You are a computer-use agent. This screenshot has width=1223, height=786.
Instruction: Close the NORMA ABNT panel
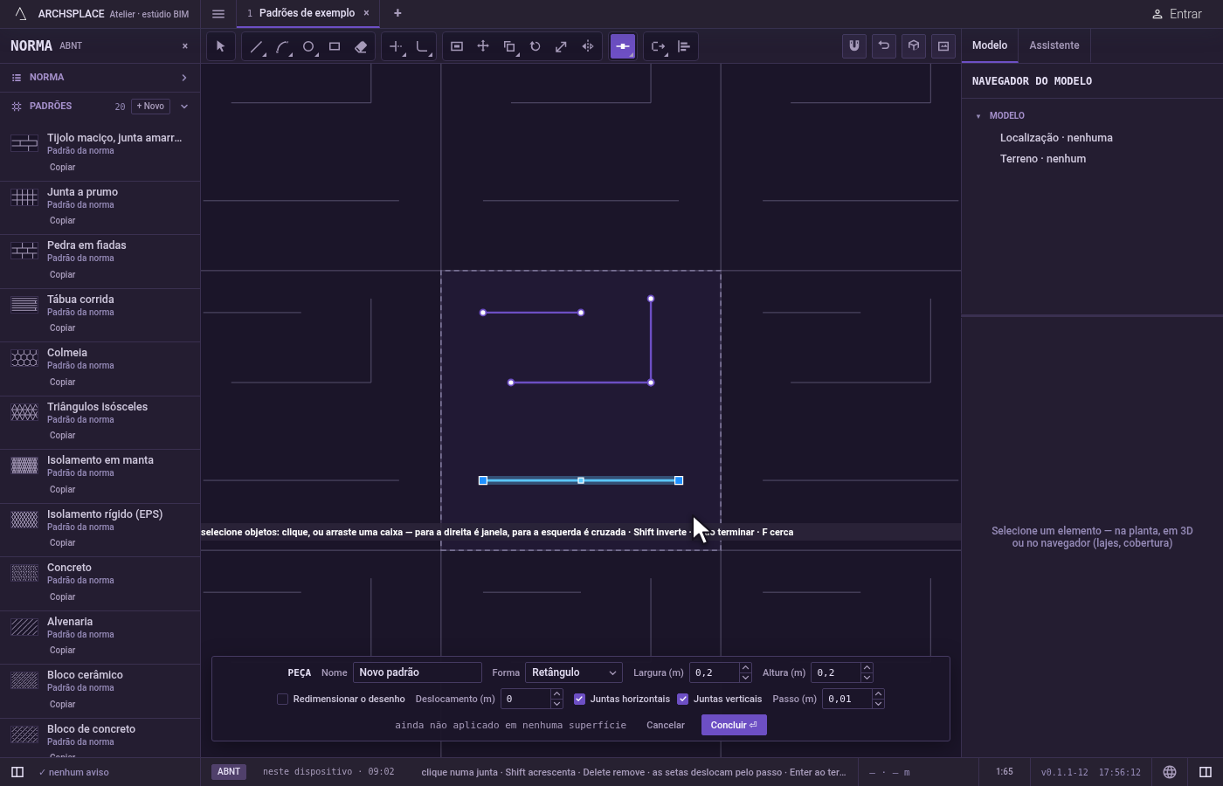coord(184,45)
